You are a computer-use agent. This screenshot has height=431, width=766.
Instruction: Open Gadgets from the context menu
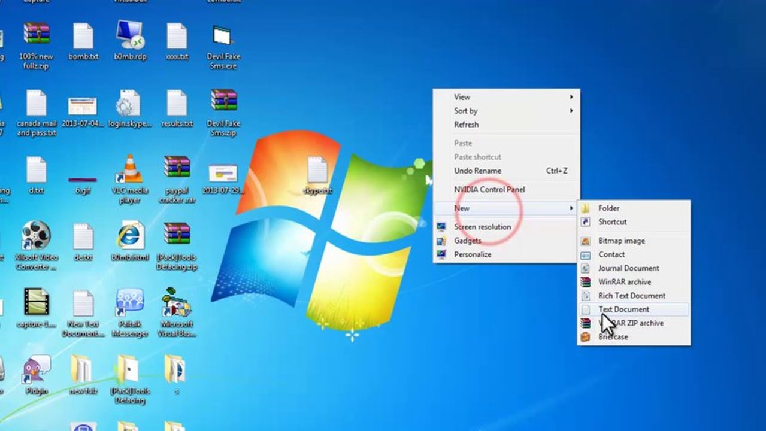tap(506, 241)
